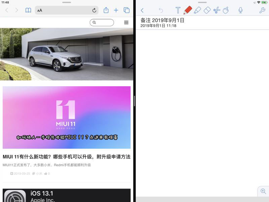Open Safari bookmarks with the book icon
The width and height of the screenshot is (269, 202).
pos(28,10)
